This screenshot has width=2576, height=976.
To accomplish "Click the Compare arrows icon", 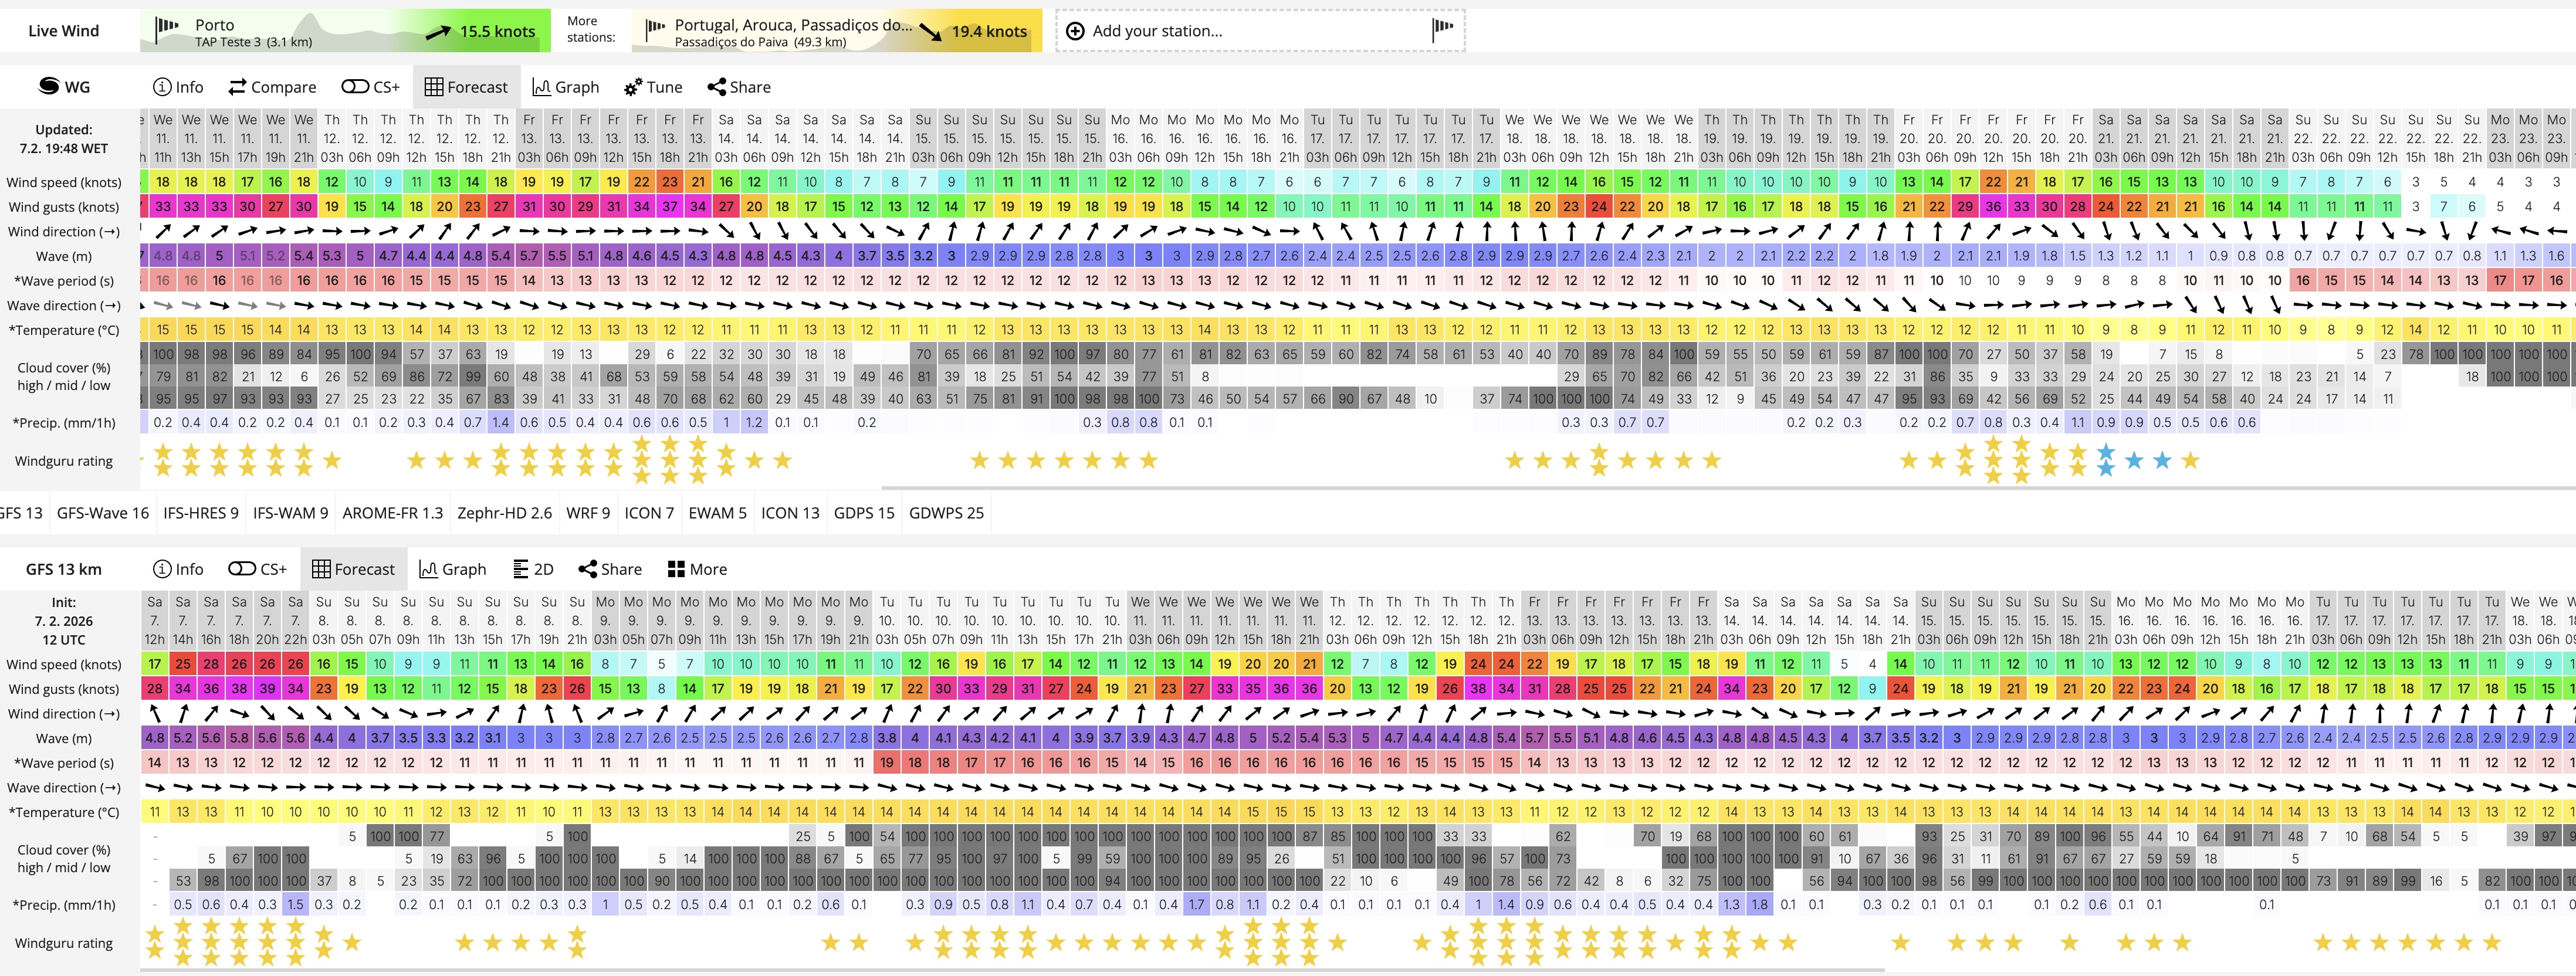I will pos(237,87).
